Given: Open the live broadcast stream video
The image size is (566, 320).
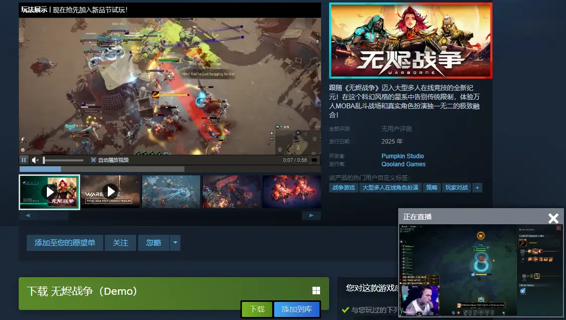Looking at the screenshot, I should 481,270.
